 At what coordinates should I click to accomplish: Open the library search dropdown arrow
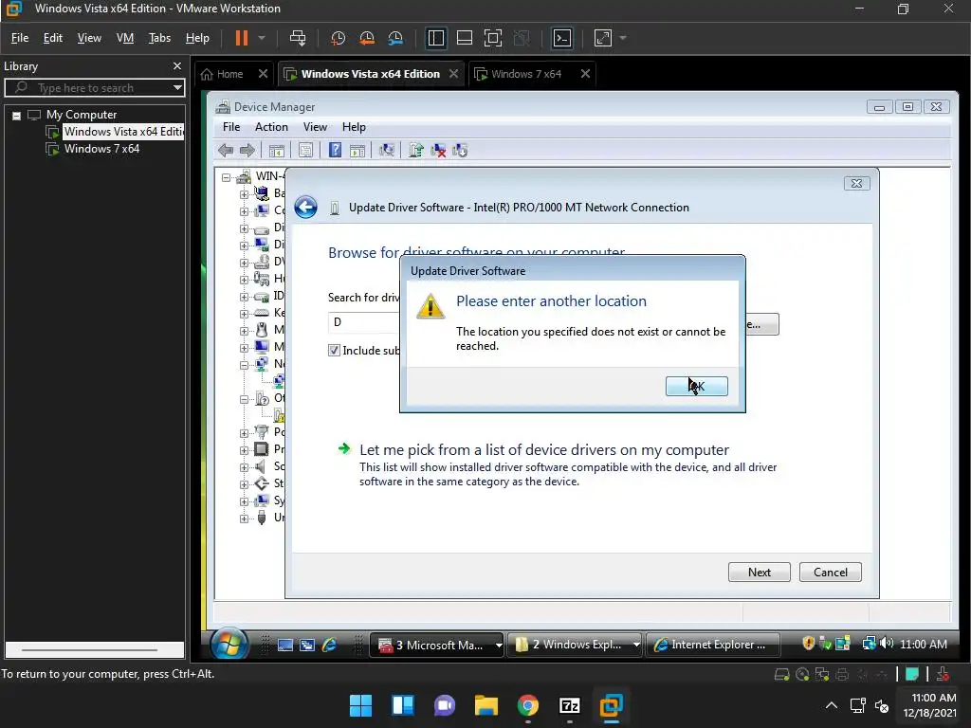(177, 88)
